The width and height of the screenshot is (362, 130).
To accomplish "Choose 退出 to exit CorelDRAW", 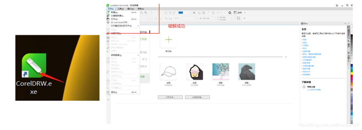I will pos(123,92).
